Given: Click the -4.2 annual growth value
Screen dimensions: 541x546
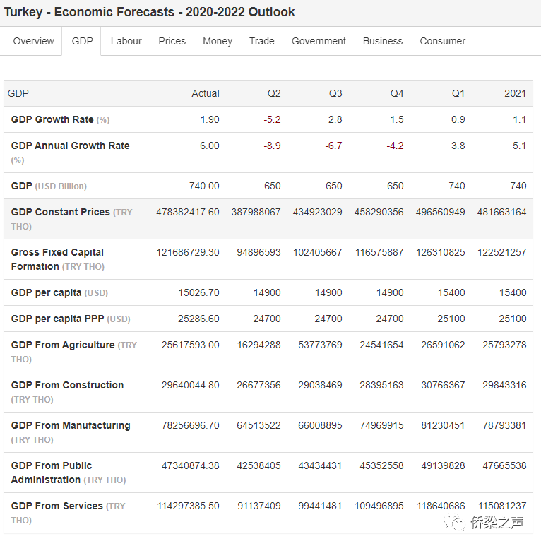Looking at the screenshot, I should [x=395, y=146].
